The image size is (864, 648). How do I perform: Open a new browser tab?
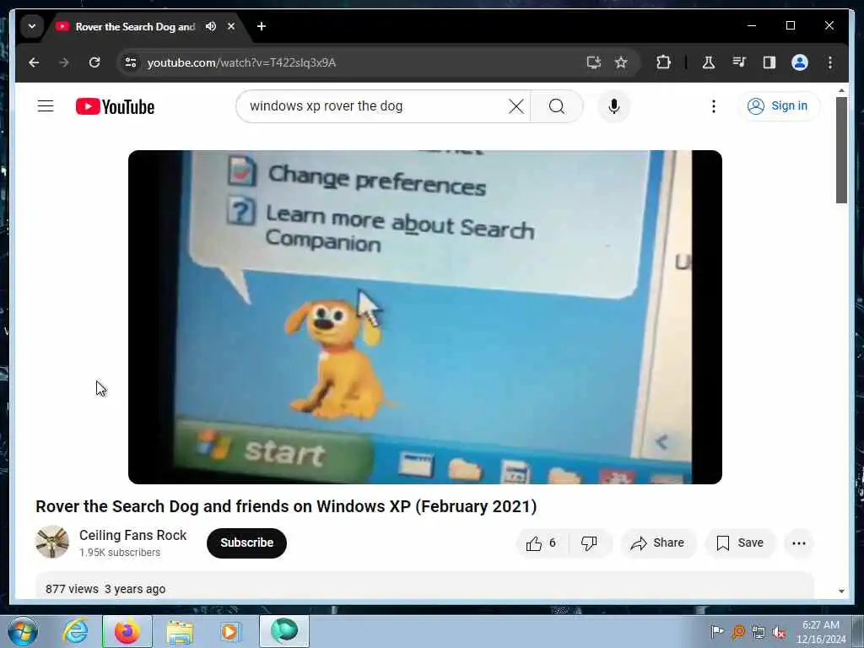(262, 26)
